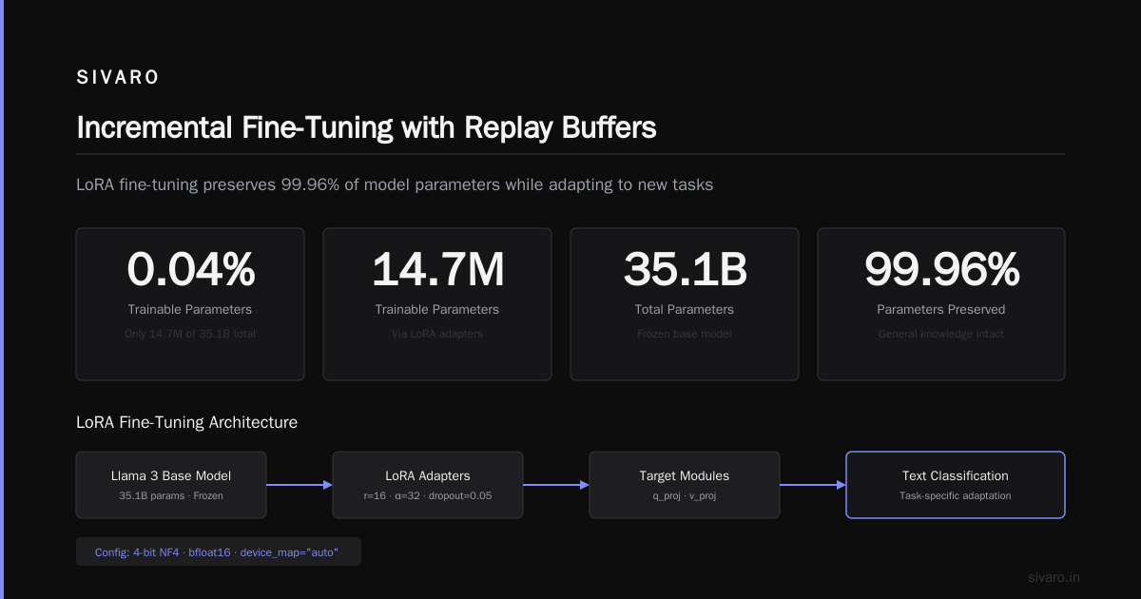Select the LoRA Adapters node
Image resolution: width=1141 pixels, height=599 pixels.
pyautogui.click(x=428, y=485)
